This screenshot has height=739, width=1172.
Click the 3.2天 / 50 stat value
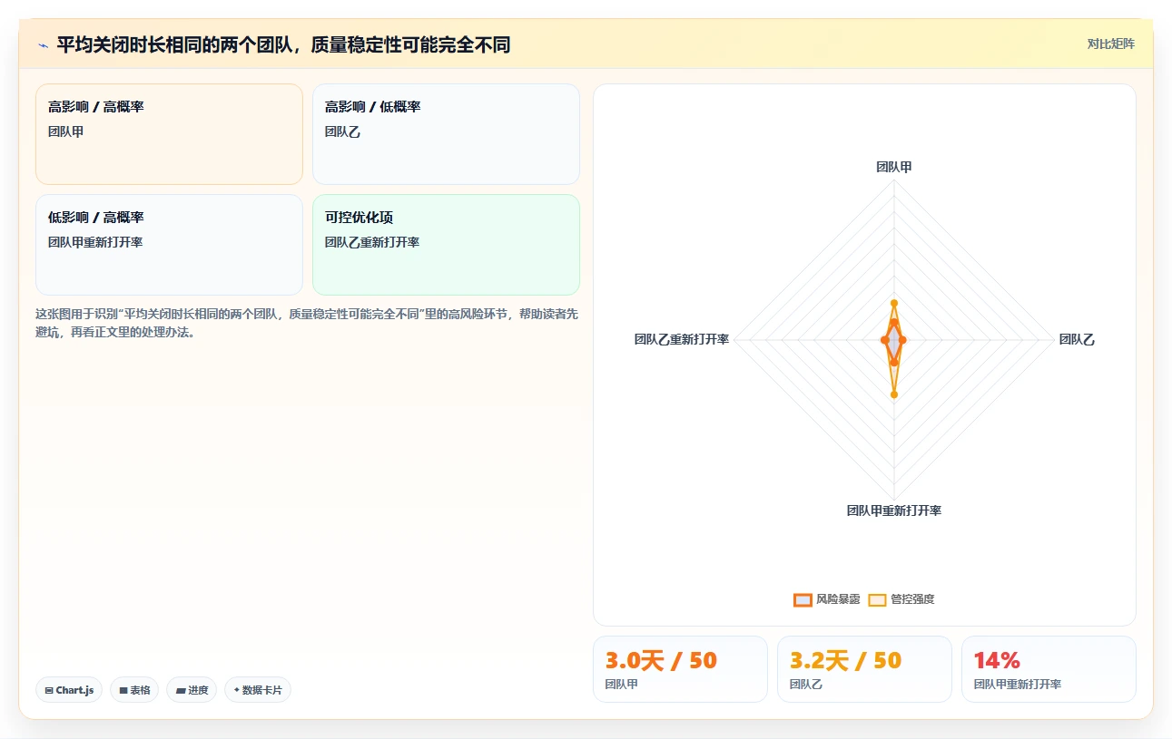pyautogui.click(x=845, y=660)
